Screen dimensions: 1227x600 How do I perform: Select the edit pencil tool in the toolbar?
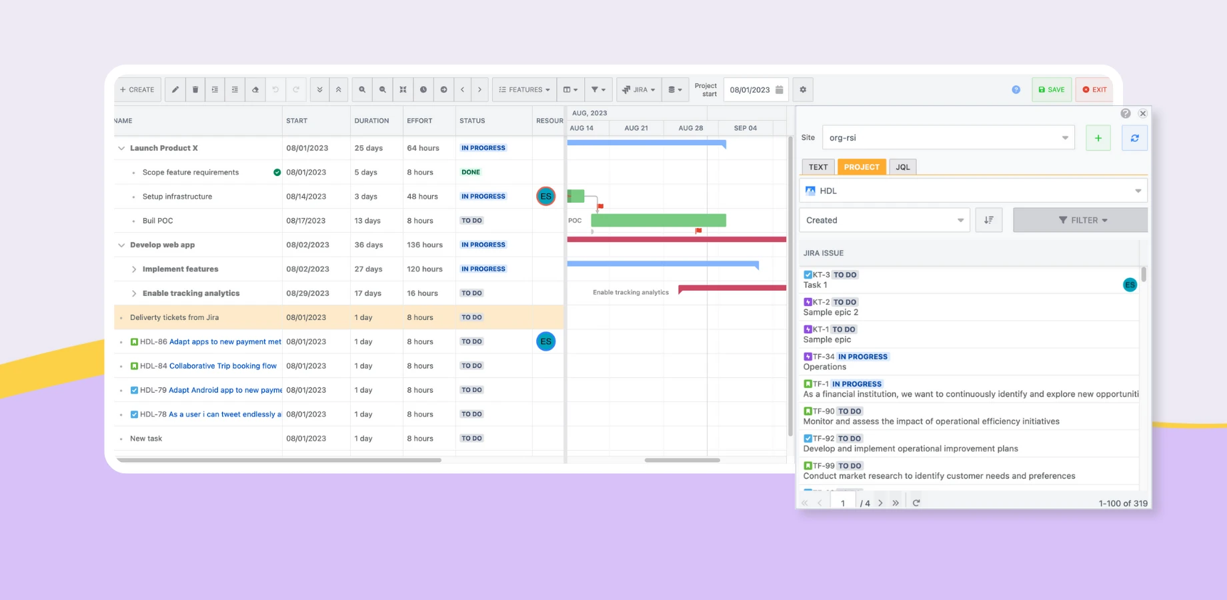tap(175, 89)
